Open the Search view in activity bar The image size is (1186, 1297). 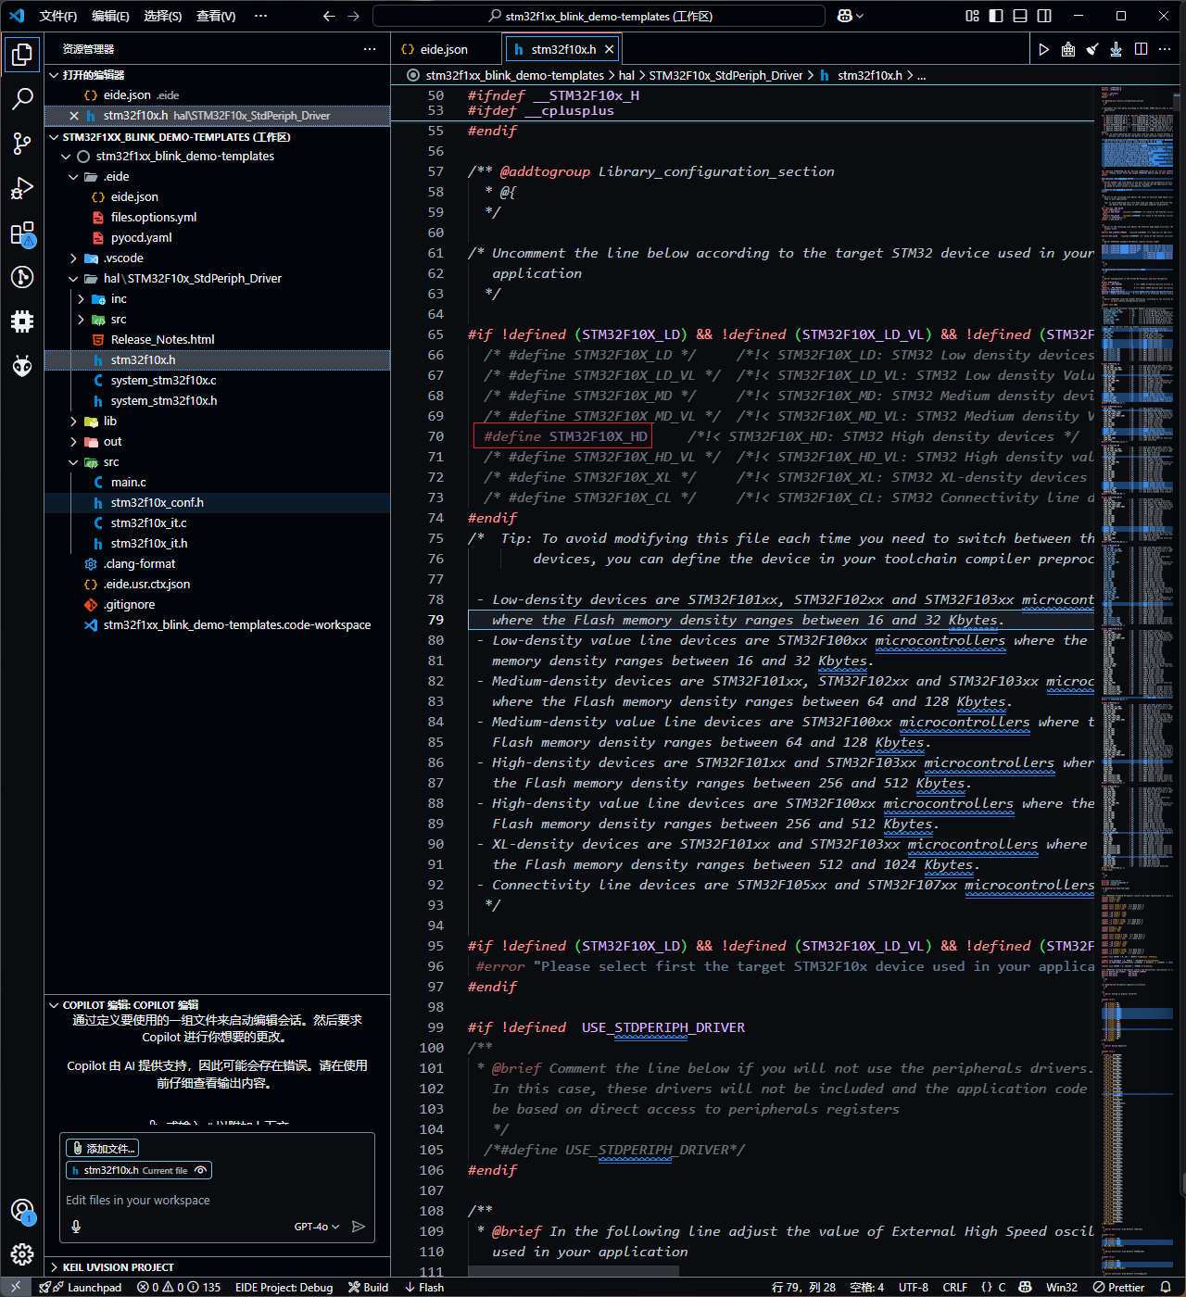click(x=22, y=99)
